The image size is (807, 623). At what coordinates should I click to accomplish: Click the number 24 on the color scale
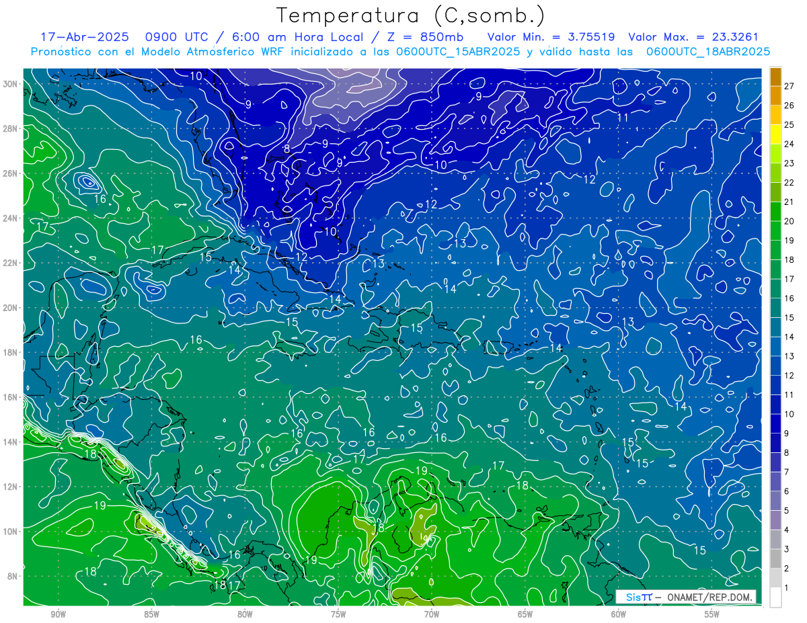(790, 144)
